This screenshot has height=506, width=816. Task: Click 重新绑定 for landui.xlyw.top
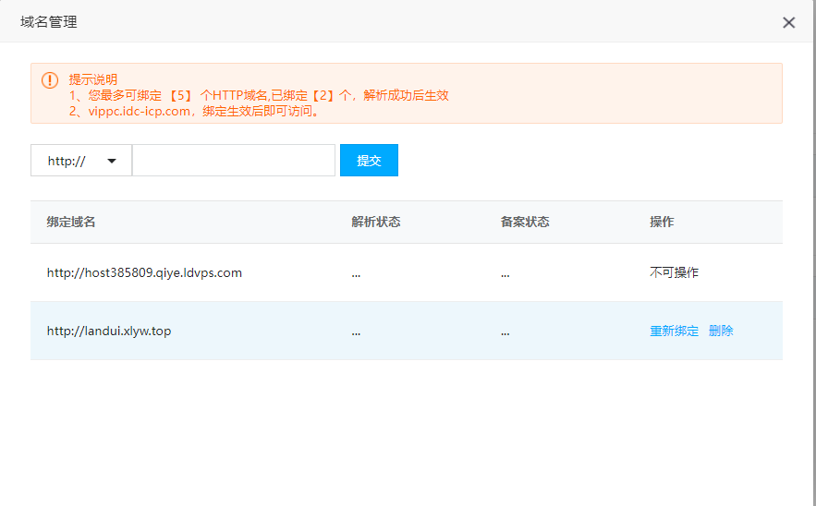pyautogui.click(x=674, y=331)
